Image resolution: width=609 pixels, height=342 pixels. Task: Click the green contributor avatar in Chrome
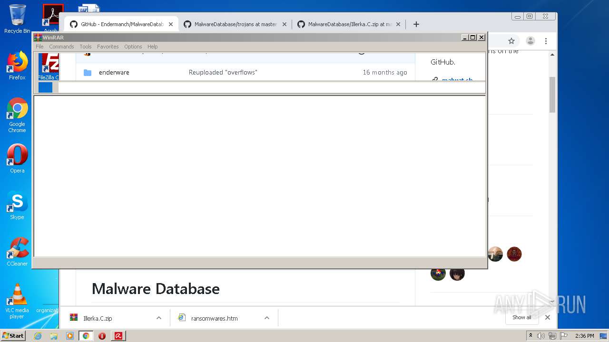click(x=438, y=273)
